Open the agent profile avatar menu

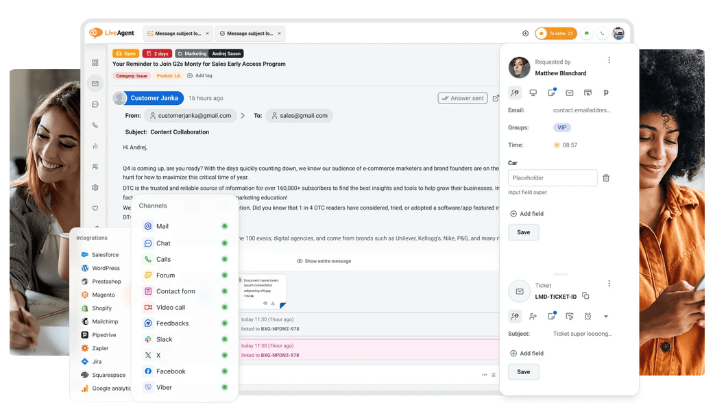[x=618, y=34]
